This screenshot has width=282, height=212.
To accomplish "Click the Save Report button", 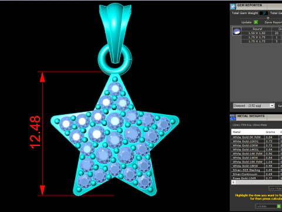I will (x=273, y=22).
